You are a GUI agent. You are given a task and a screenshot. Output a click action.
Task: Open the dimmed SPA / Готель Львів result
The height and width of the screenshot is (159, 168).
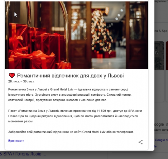23,154
